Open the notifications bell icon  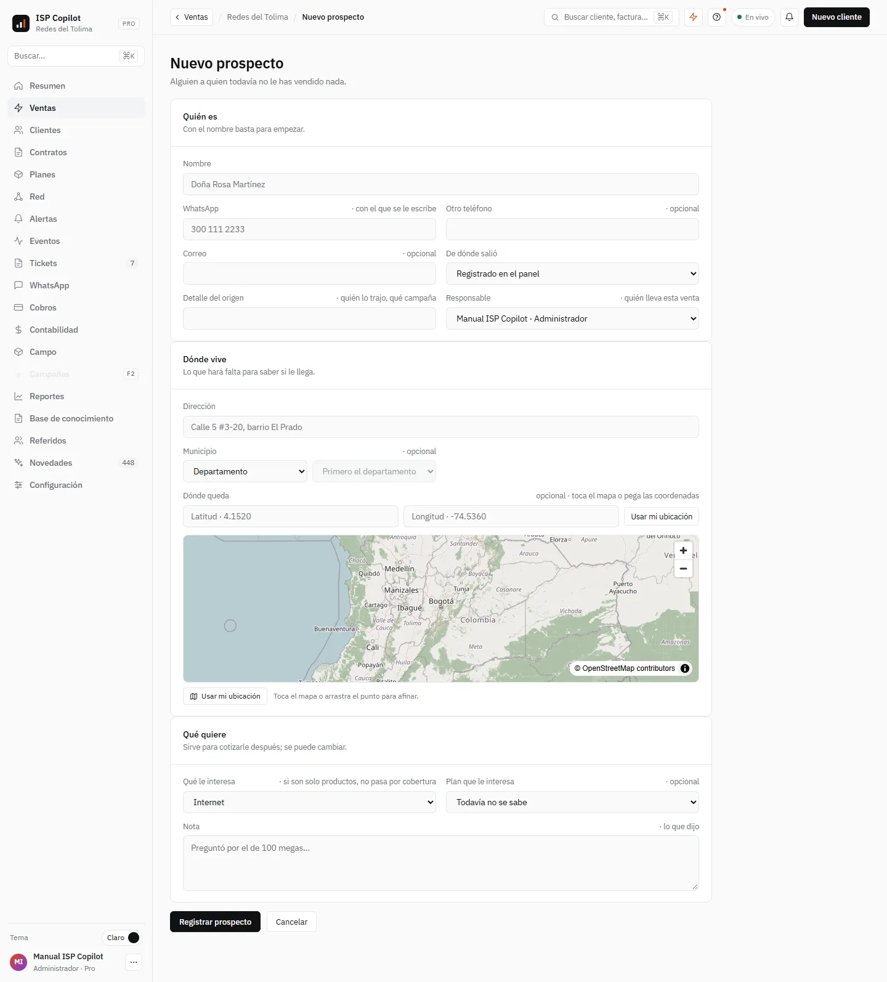(x=789, y=17)
